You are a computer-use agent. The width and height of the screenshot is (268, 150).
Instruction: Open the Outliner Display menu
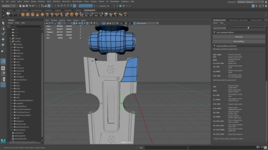point(10,23)
